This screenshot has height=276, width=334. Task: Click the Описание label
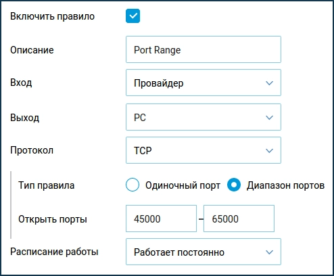[x=32, y=50]
